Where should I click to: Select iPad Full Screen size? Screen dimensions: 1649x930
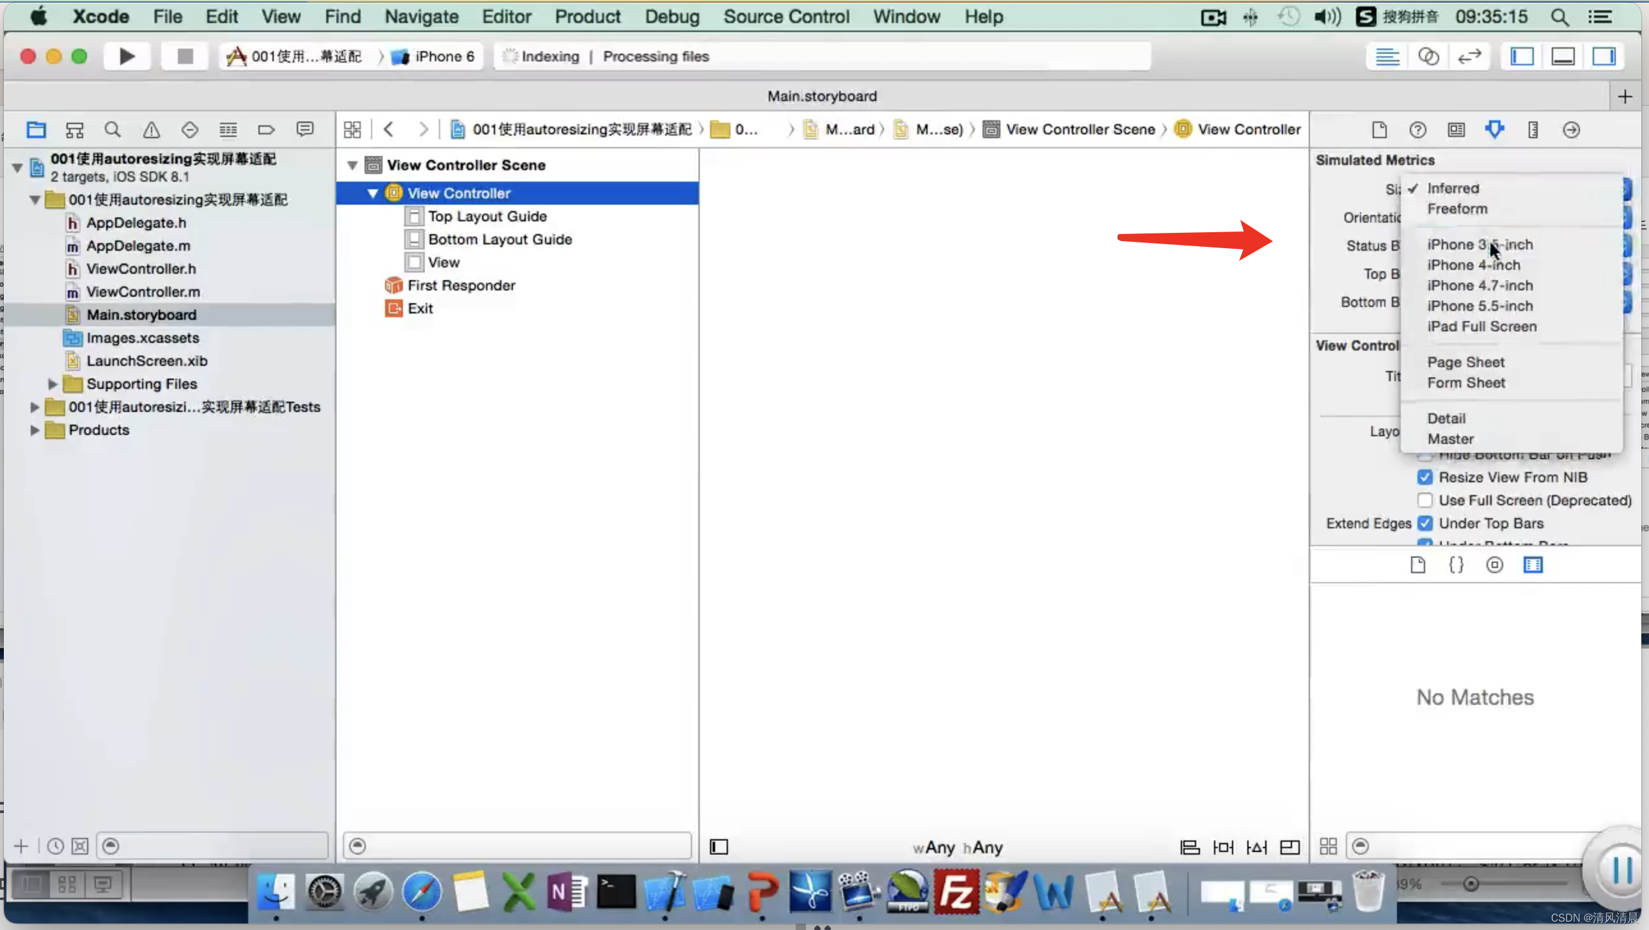1482,326
